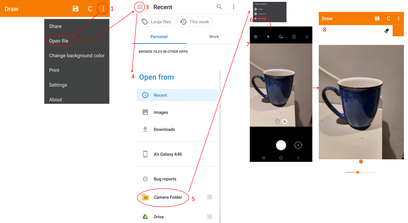Viewport: 408px width, 223px height.
Task: Switch to the Work tab
Action: pos(214,37)
